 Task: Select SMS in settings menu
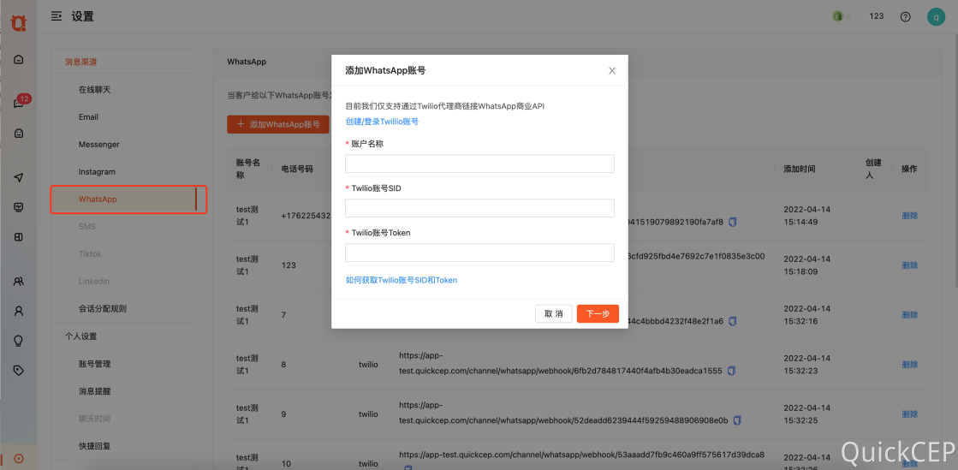tap(86, 226)
